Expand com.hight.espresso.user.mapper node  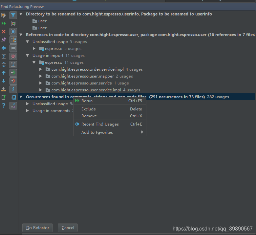coord(40,76)
